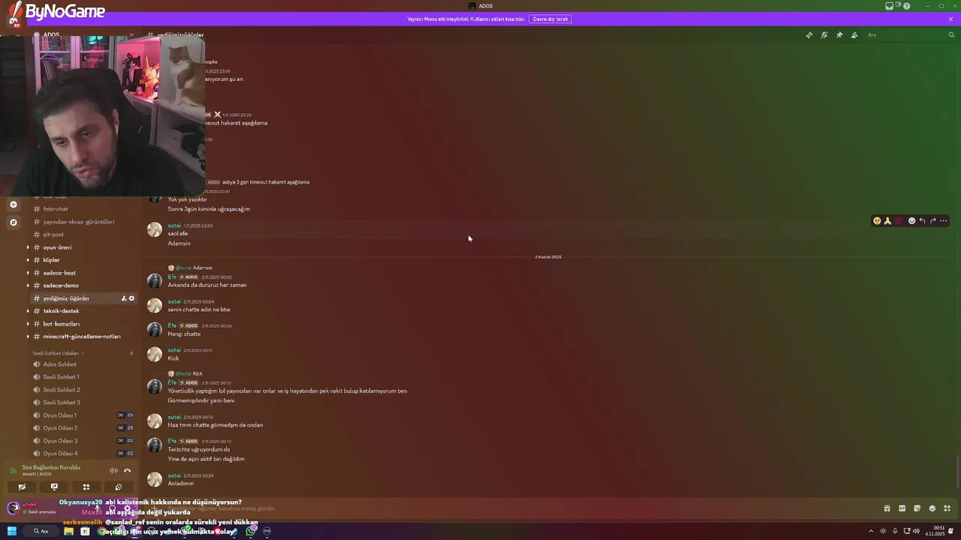This screenshot has width=961, height=540.
Task: Open the klipler channel
Action: [83, 260]
